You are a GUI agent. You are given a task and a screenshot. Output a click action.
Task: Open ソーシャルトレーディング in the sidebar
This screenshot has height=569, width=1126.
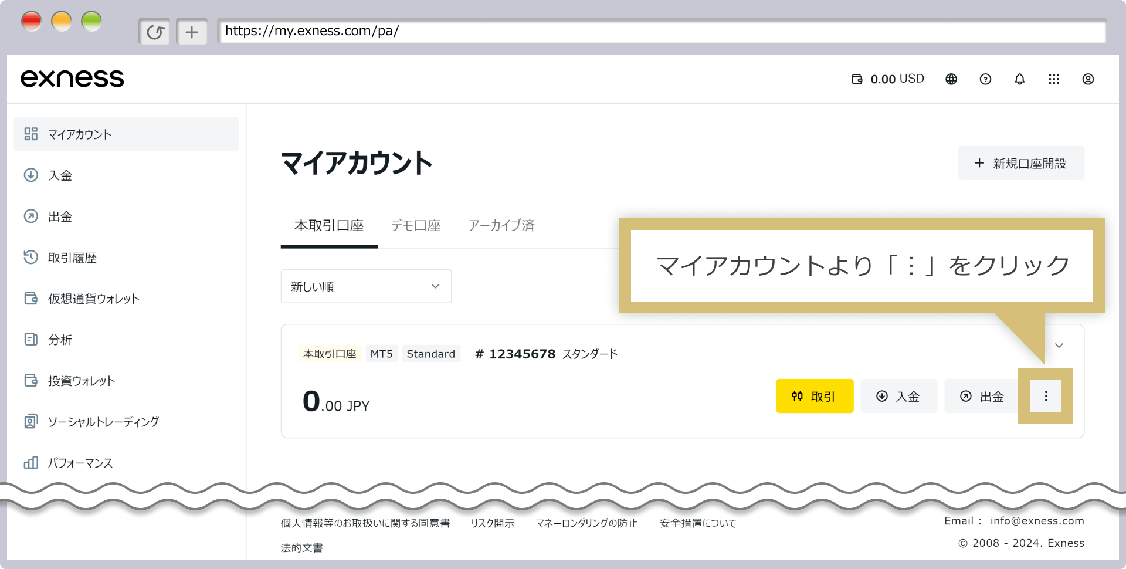coord(126,421)
